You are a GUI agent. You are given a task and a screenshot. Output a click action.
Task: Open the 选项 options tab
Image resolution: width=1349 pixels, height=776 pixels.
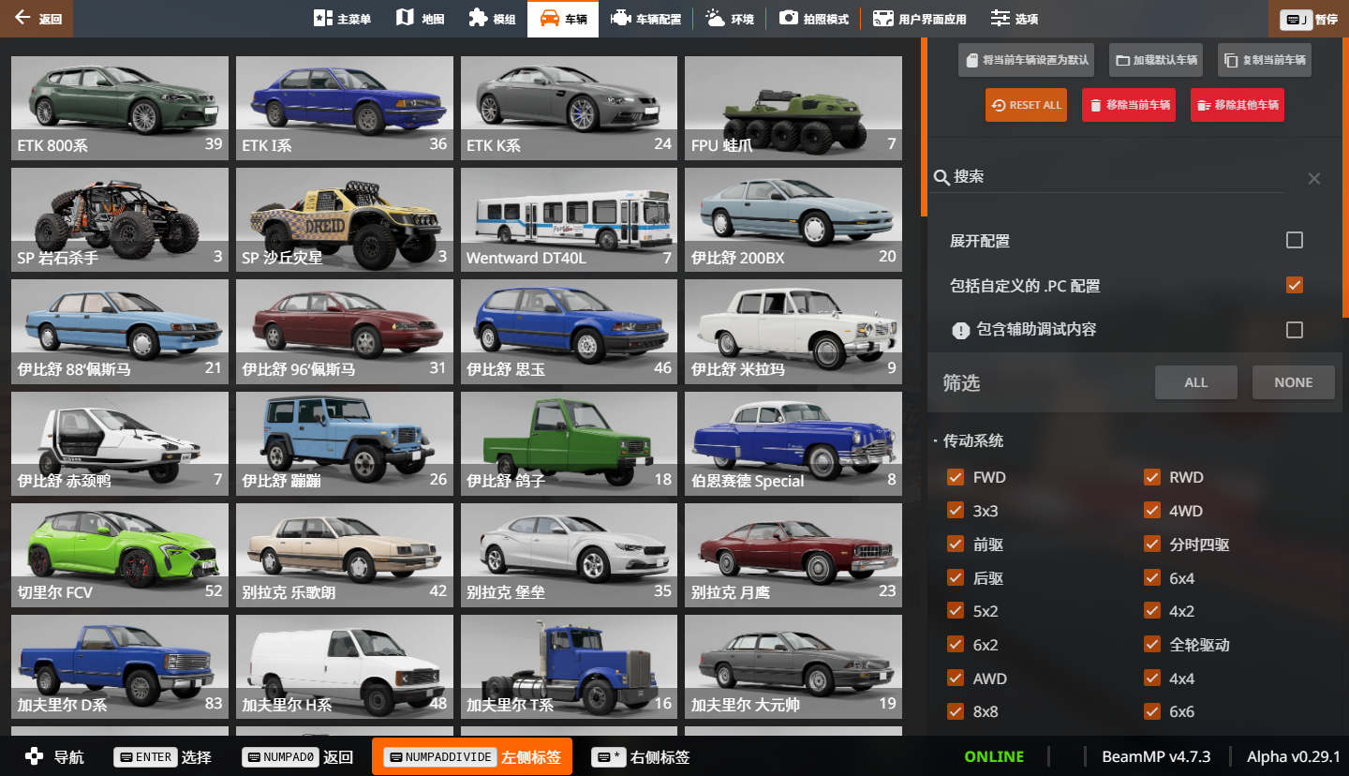click(x=1015, y=19)
